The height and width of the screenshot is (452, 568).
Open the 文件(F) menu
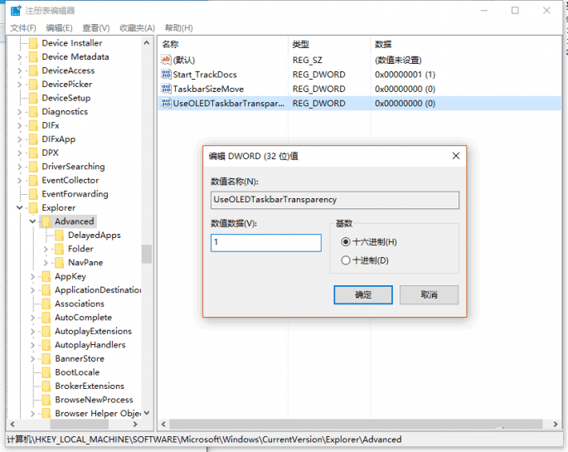point(23,28)
